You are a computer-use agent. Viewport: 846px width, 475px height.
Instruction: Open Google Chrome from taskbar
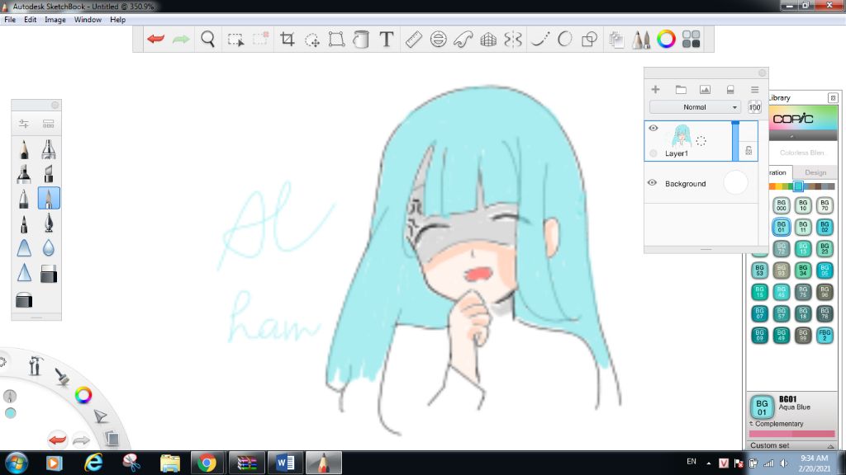[x=207, y=463]
